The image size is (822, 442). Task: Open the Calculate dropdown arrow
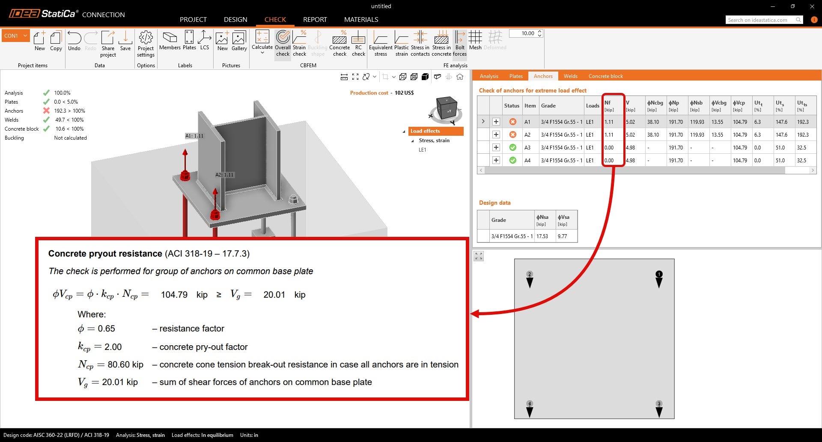(x=262, y=51)
